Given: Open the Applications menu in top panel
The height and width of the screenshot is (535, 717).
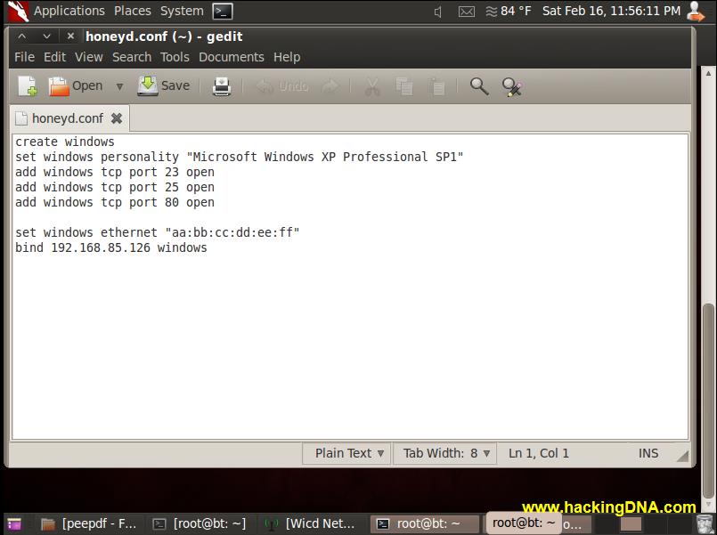Looking at the screenshot, I should (69, 11).
